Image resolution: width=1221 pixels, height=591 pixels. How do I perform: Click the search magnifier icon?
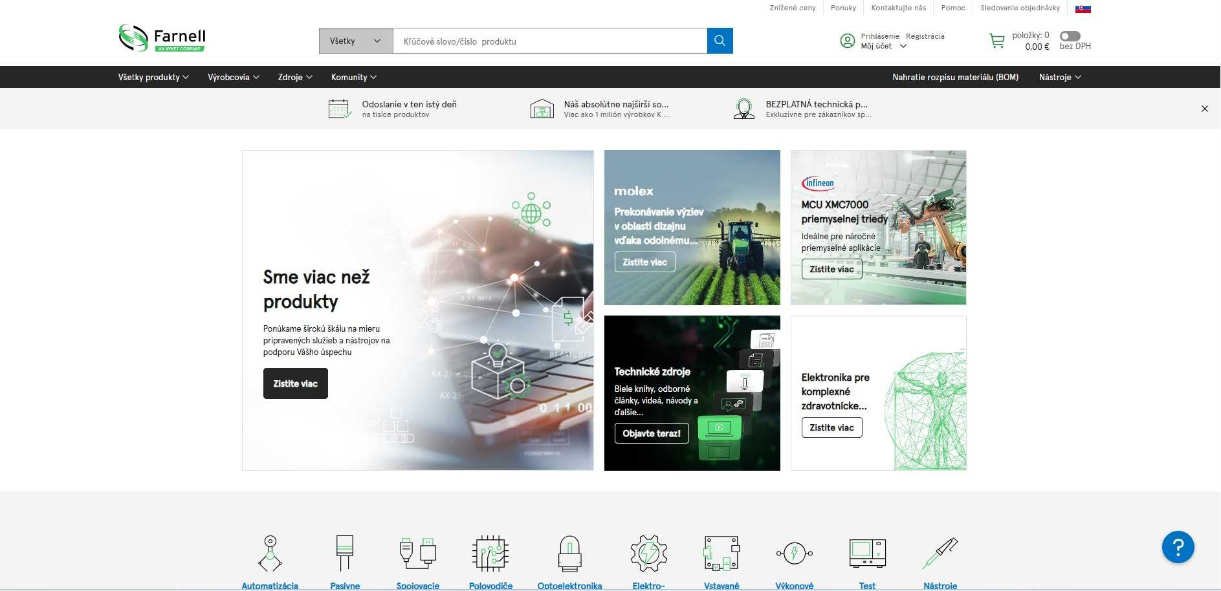(720, 40)
